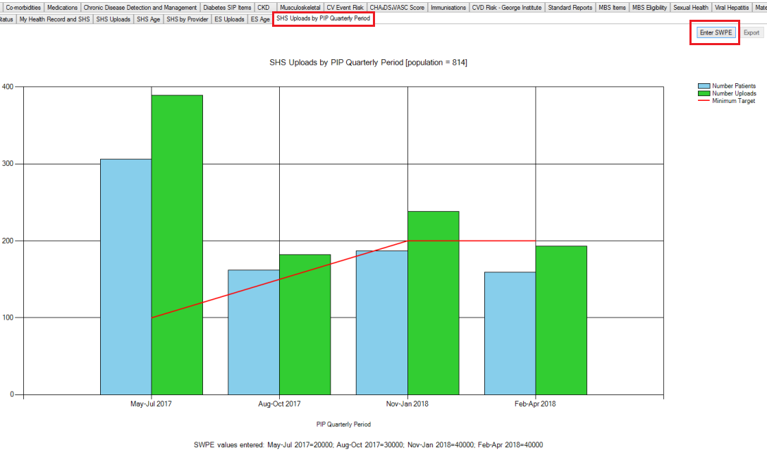Click the Minimum Target legend label
The width and height of the screenshot is (767, 465).
734,101
